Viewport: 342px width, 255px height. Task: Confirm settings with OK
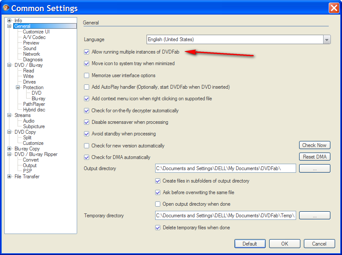tap(285, 244)
